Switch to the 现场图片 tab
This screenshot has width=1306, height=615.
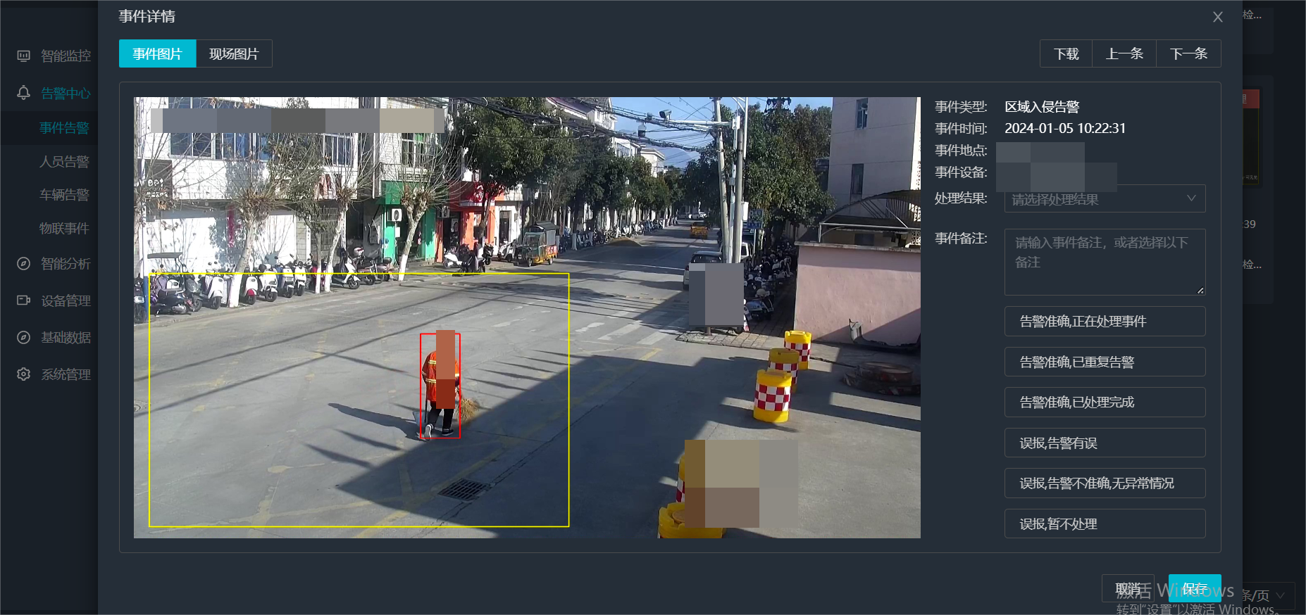point(234,54)
